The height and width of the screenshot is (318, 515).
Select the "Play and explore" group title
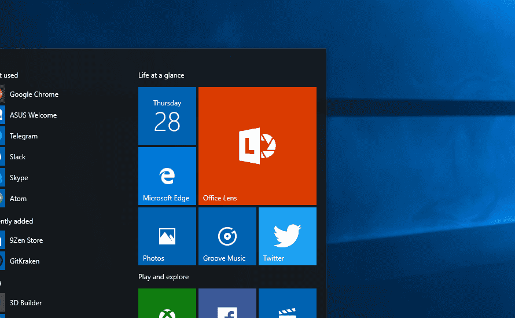pyautogui.click(x=163, y=277)
